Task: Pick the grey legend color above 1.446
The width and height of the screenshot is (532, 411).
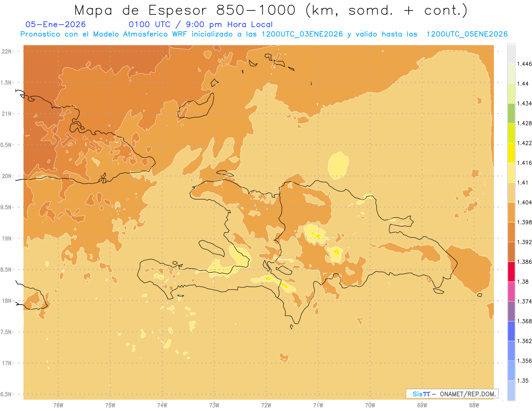Action: [511, 54]
